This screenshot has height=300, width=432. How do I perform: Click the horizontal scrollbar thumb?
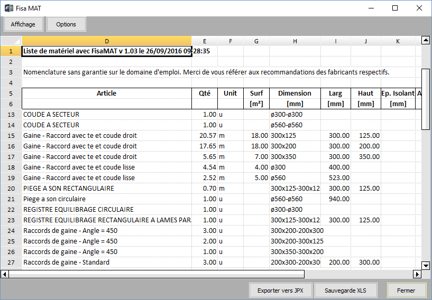coord(157,274)
